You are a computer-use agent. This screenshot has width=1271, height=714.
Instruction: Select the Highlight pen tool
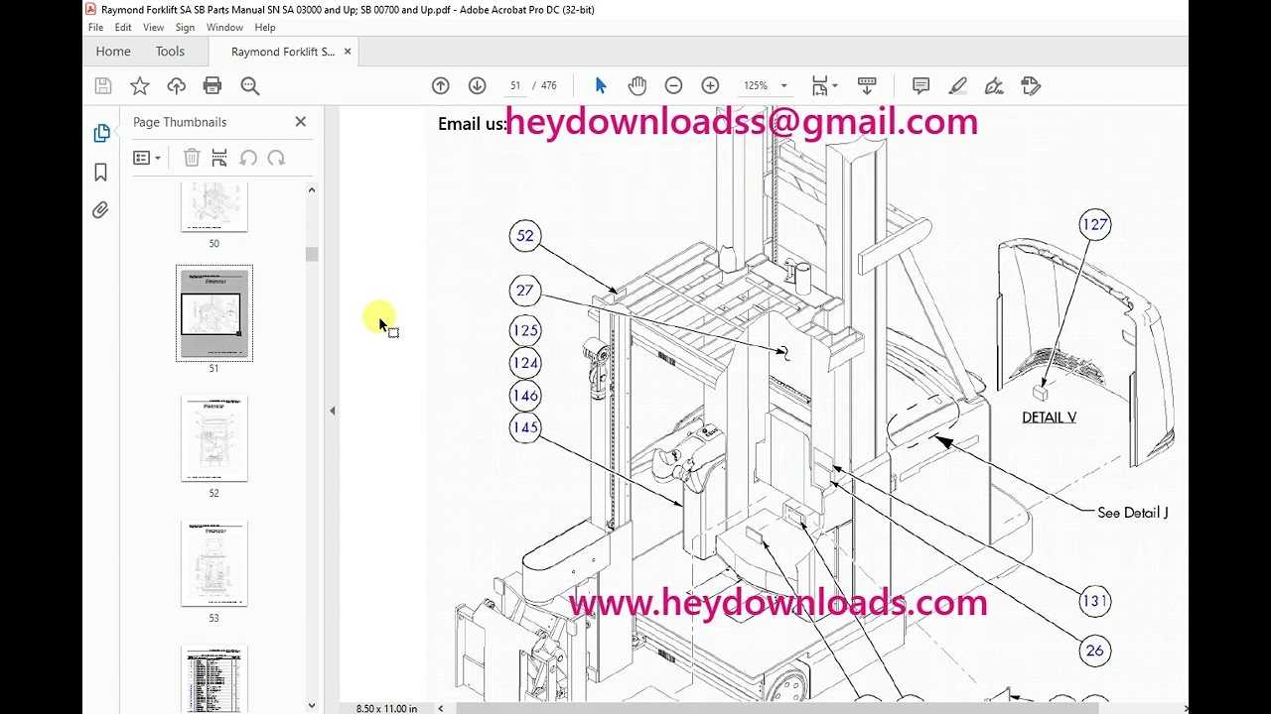pyautogui.click(x=957, y=86)
